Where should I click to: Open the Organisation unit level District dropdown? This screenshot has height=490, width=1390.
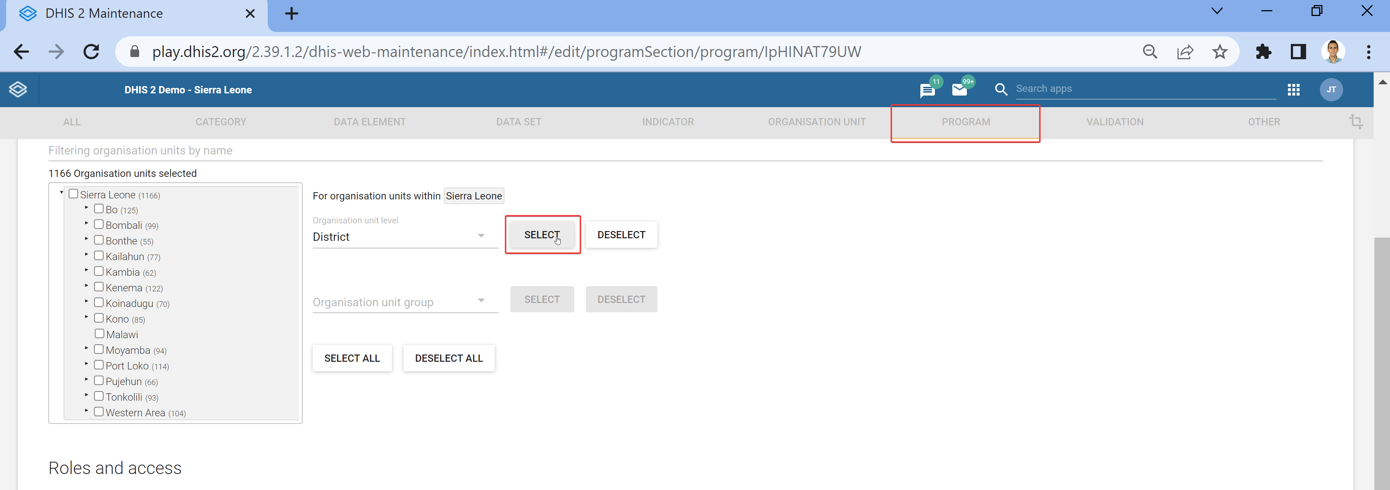pyautogui.click(x=405, y=237)
